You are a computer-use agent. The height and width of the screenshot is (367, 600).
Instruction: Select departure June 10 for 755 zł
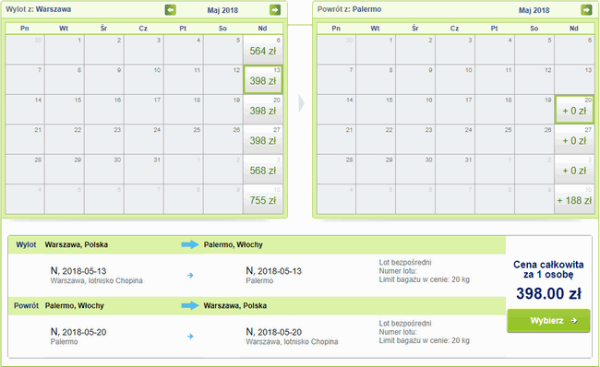pos(263,199)
